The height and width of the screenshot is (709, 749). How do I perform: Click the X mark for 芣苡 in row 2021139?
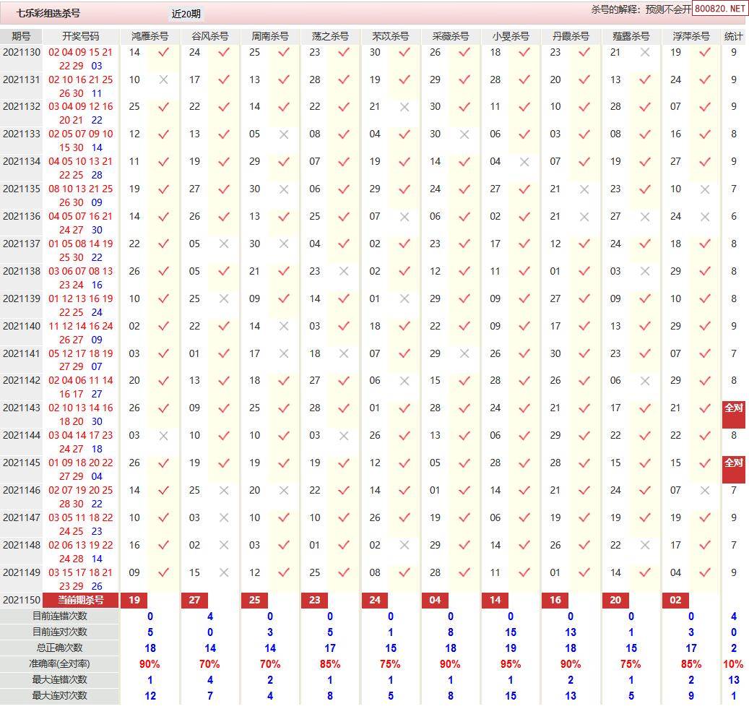(x=404, y=299)
